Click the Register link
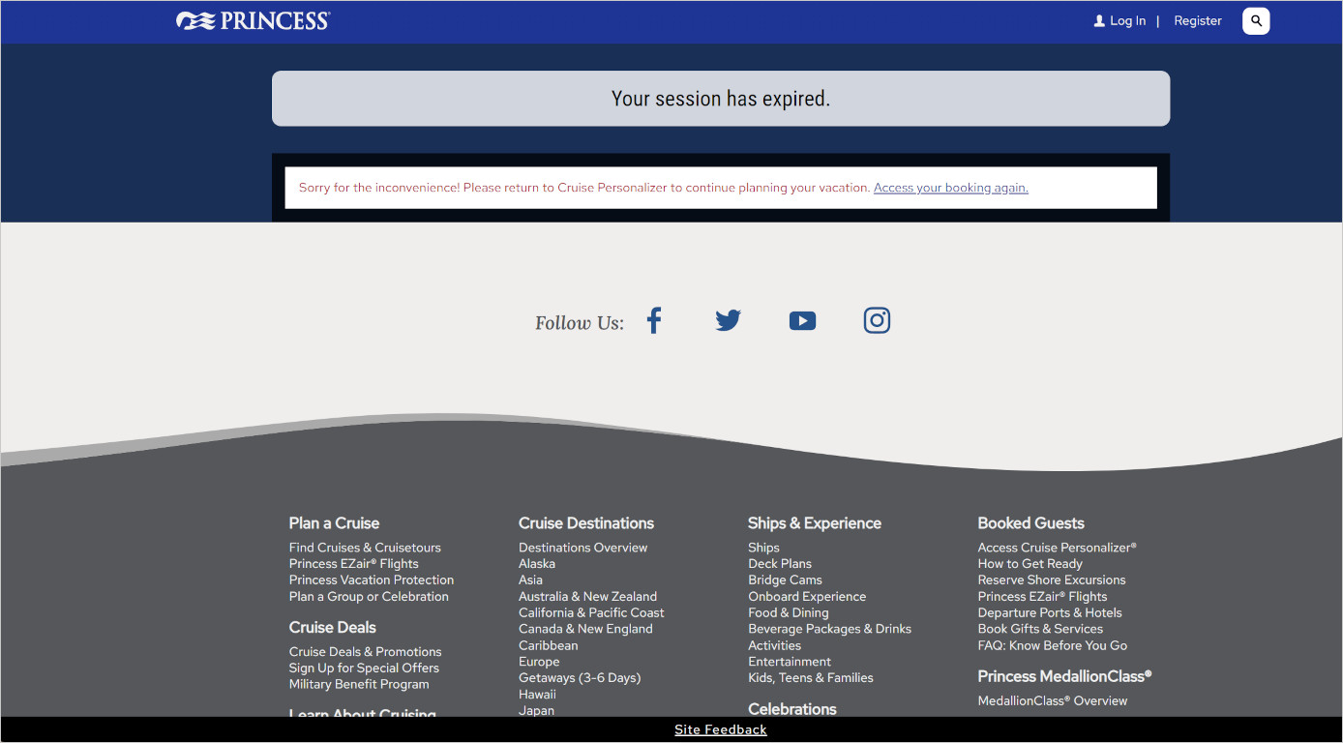 (x=1198, y=20)
